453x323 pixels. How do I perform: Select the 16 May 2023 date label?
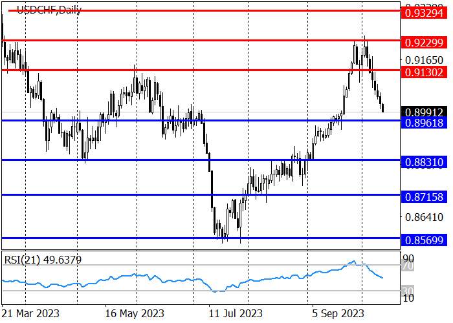[x=135, y=313]
